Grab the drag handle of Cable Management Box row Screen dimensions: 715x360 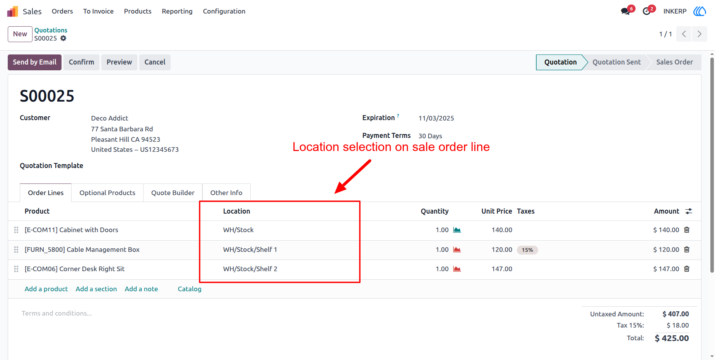click(x=16, y=250)
